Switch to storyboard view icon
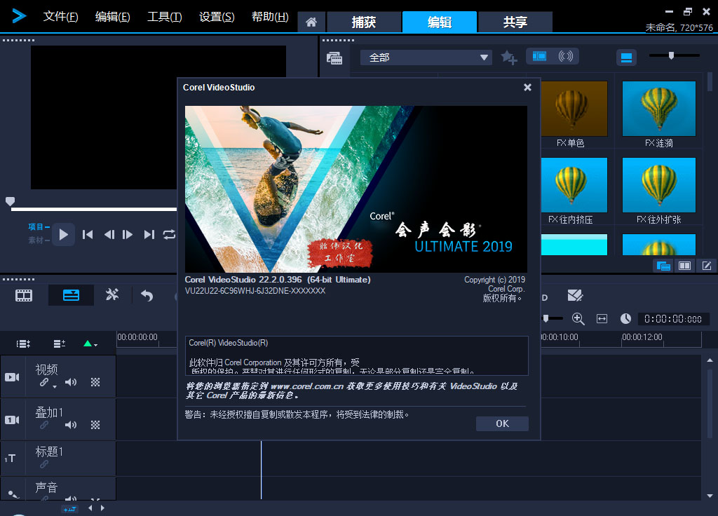This screenshot has width=718, height=516. (x=24, y=295)
